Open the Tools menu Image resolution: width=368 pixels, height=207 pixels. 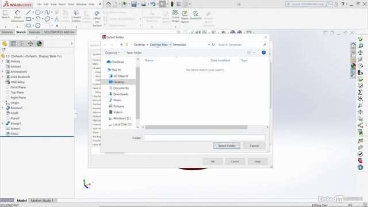tap(71, 4)
